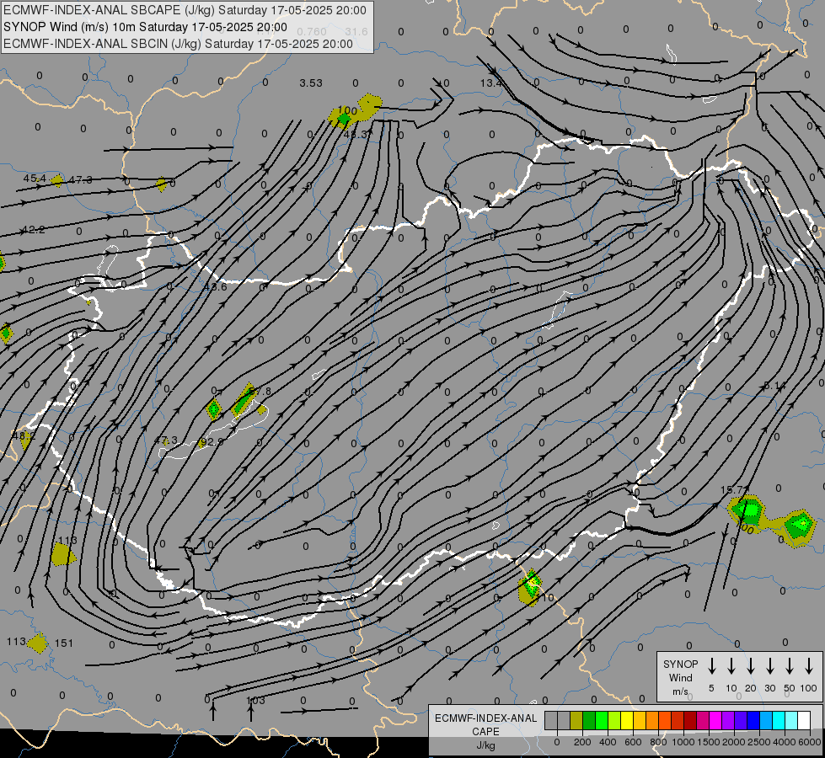Click the 10 m/s wind arrow in legend
Viewport: 825px width, 758px height.
(731, 666)
